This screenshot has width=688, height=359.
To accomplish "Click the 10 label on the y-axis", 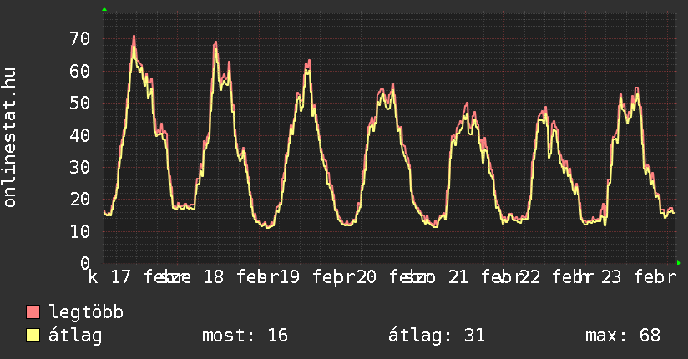I will click(78, 230).
